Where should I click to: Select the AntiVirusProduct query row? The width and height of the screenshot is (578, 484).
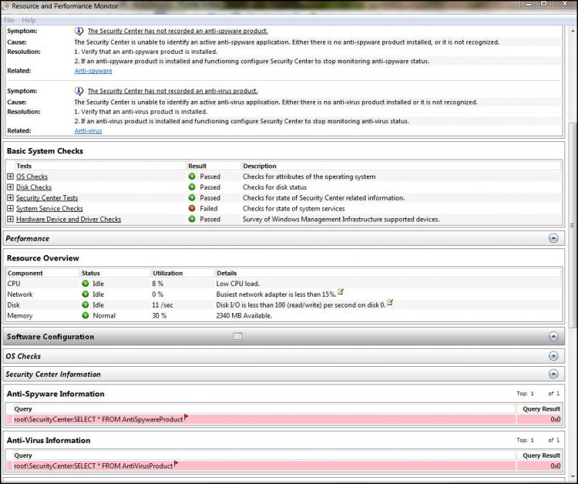tap(284, 466)
